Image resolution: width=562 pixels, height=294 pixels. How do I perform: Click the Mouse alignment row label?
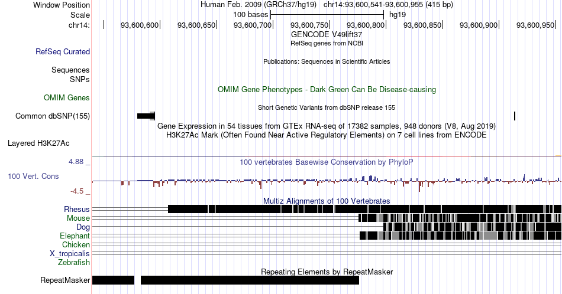[78, 218]
